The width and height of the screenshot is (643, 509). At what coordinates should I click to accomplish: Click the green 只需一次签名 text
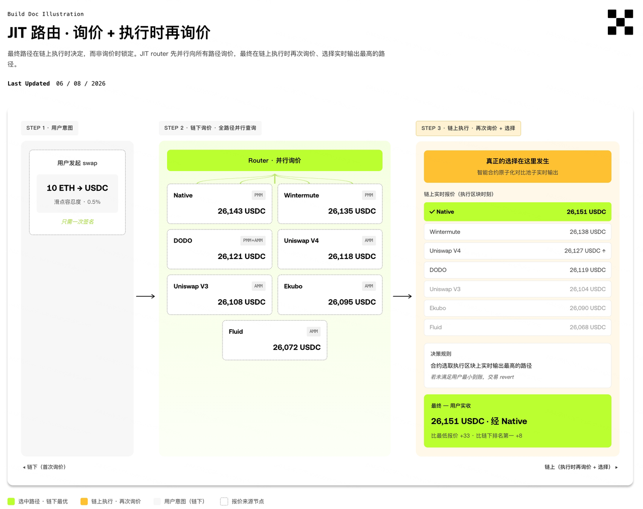(x=77, y=222)
